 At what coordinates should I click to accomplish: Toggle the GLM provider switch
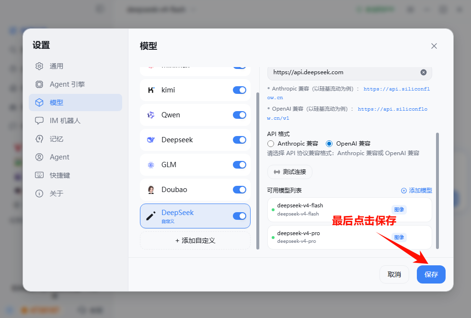coord(240,165)
